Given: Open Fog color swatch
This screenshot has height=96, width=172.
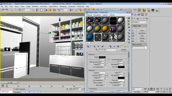Looking at the screenshot, I should [121, 80].
